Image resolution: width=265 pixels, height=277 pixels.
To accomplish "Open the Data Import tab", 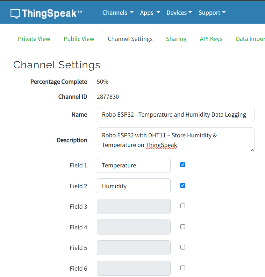I will [250, 39].
